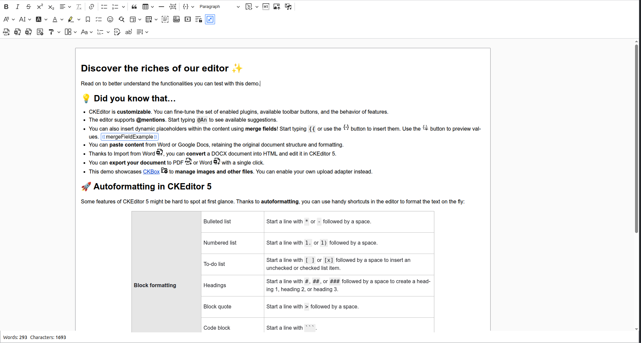Click the mergeFieldExample placeholder
641x343 pixels.
(129, 137)
